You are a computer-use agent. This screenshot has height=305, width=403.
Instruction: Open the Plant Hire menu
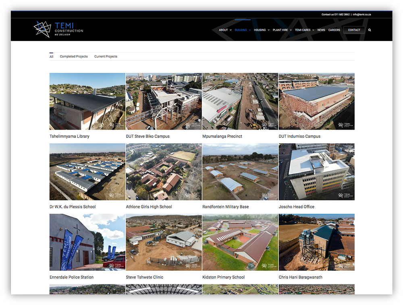click(x=282, y=30)
